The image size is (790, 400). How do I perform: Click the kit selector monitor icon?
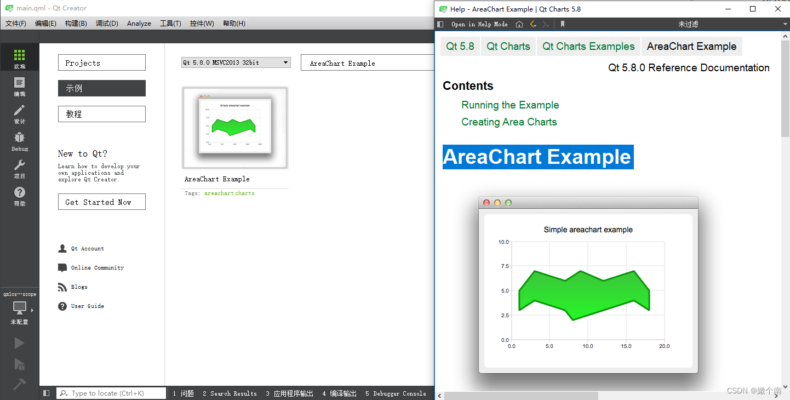pyautogui.click(x=19, y=308)
